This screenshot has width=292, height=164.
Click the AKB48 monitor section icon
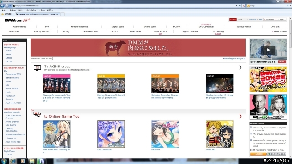37,68
